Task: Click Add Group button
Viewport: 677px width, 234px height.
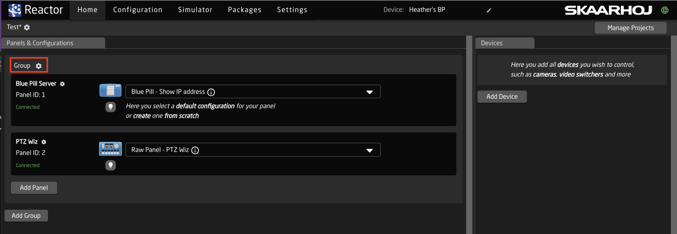Action: point(26,215)
